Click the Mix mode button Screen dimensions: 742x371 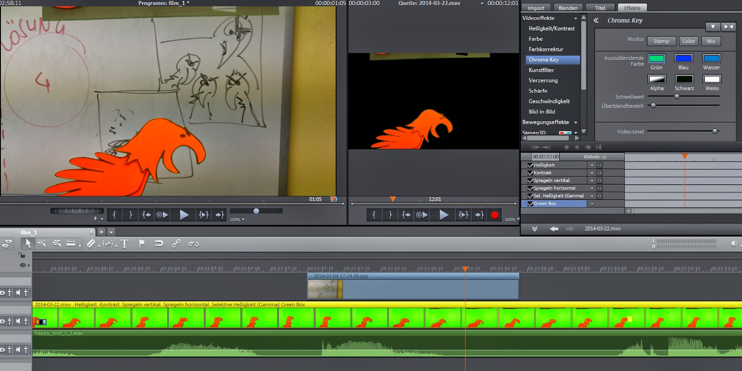(711, 41)
